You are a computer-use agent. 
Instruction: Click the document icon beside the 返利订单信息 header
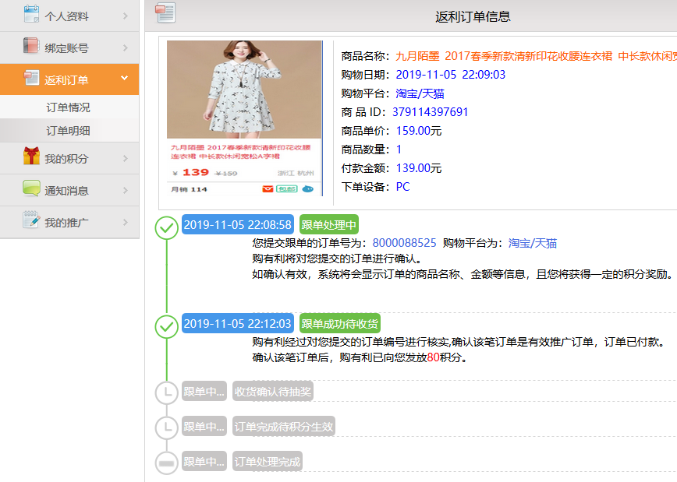tap(165, 13)
